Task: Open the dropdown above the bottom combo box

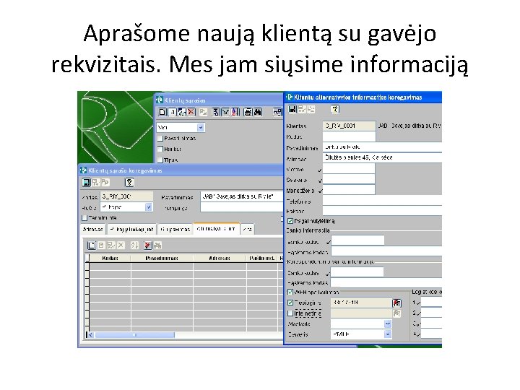Action: tap(388, 324)
